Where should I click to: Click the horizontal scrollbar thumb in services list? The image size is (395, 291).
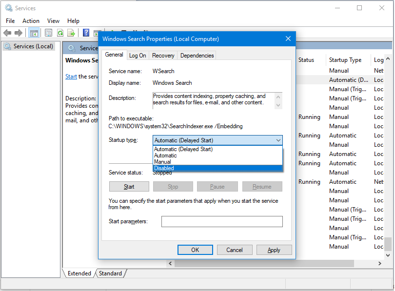pyautogui.click(x=264, y=264)
